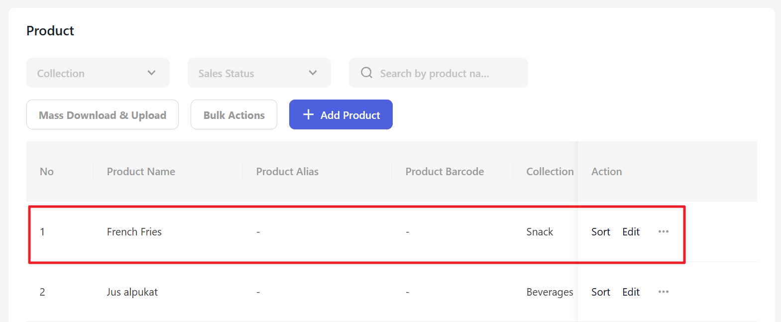781x322 pixels.
Task: Expand the Collection filter dropdown
Action: pyautogui.click(x=98, y=73)
